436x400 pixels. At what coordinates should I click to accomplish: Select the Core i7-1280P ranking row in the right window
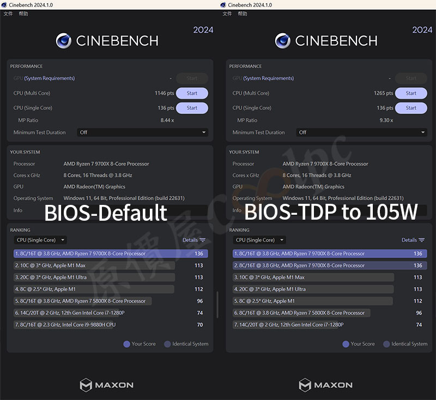pos(330,325)
